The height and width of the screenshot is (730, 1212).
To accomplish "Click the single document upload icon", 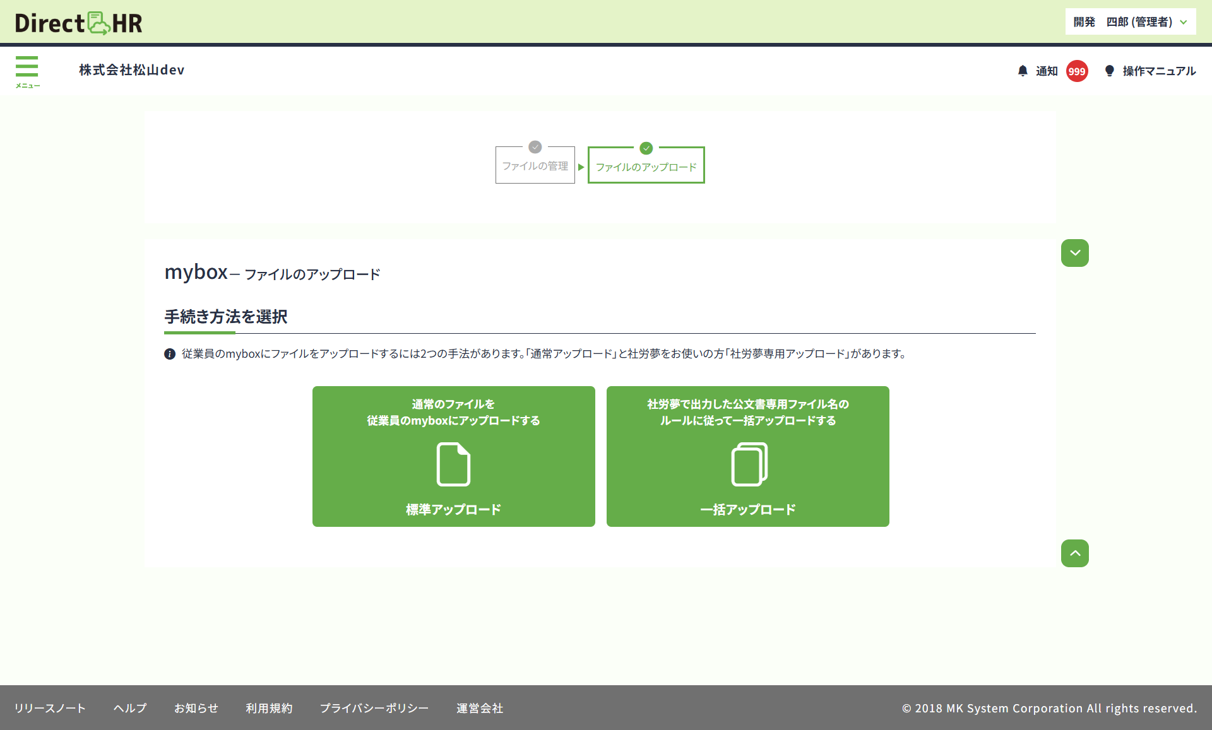I will click(453, 464).
